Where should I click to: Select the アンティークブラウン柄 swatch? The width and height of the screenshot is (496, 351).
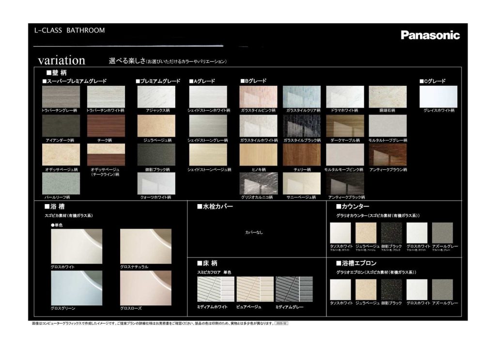(x=387, y=155)
